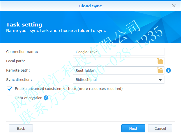The height and width of the screenshot is (135, 181).
Task: Go Back to the previous step
Action: coord(21,128)
